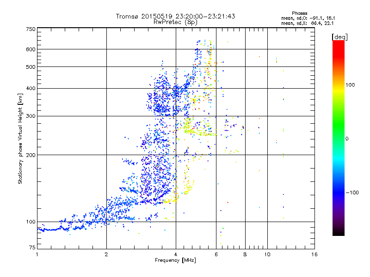Click the x-axis frequency label '6'
370x277 pixels.
coord(216,254)
